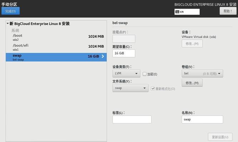Select the cn keyboard layout field
The width and height of the screenshot is (238, 142).
(187, 12)
